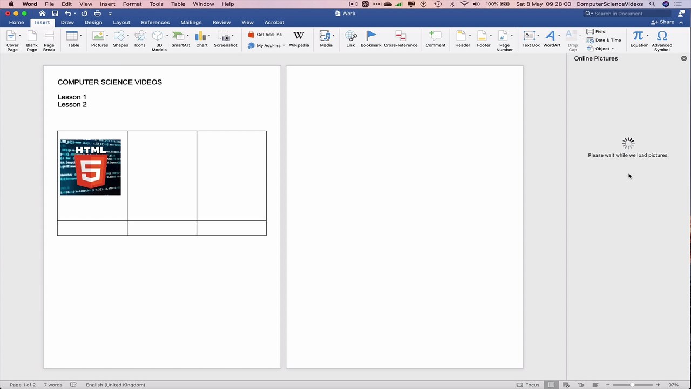Insert Date & Time
Screen dimensions: 691x389
click(x=604, y=40)
